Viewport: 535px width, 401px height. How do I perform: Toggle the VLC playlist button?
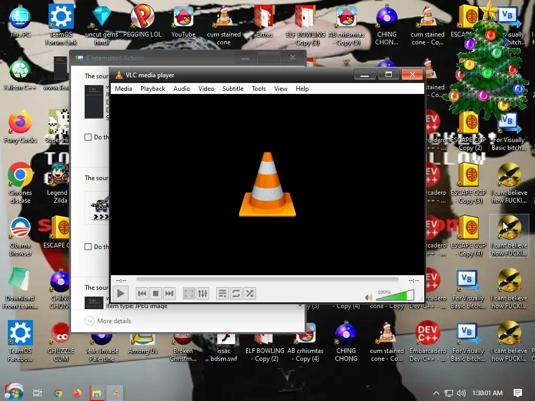point(223,293)
